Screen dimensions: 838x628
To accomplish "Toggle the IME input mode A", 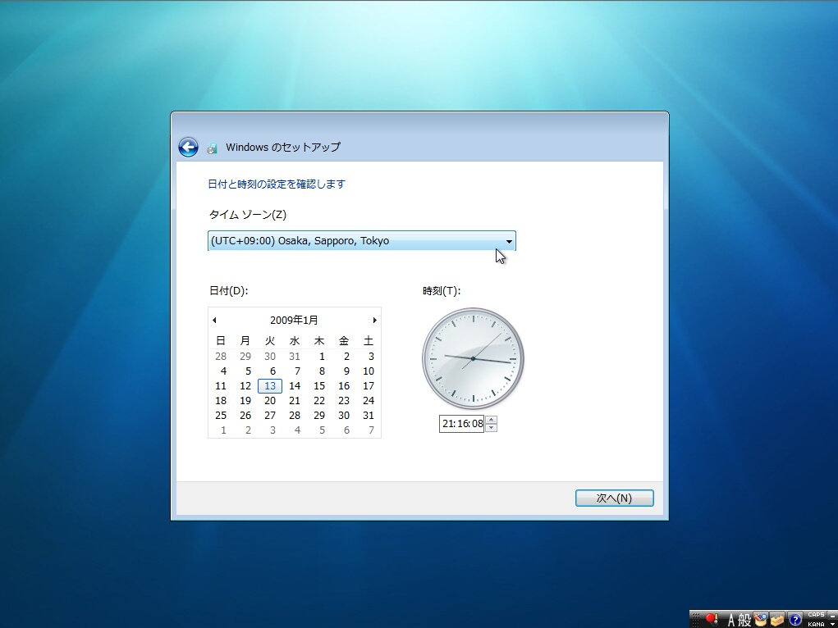I will (x=731, y=620).
